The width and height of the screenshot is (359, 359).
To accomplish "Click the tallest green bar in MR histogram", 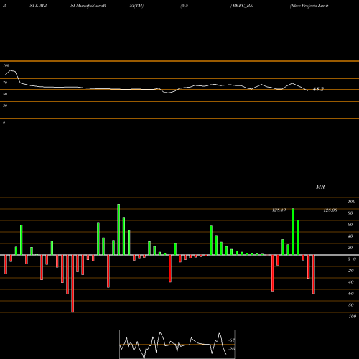I will coord(118,229).
